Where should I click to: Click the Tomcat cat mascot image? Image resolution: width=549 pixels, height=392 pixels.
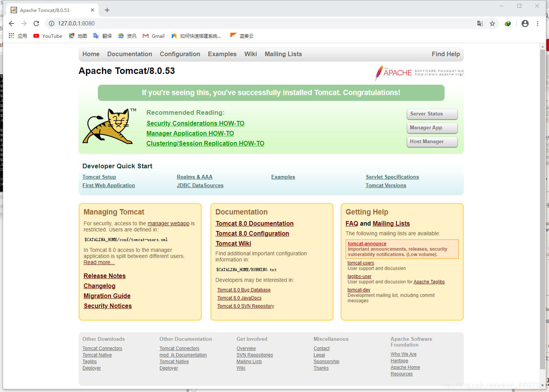(x=109, y=126)
